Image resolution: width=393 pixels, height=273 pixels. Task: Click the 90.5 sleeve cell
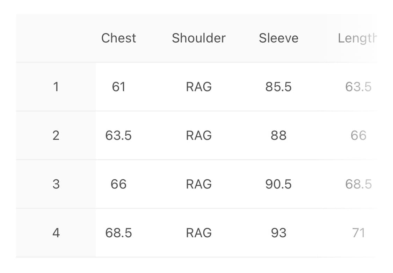[278, 184]
